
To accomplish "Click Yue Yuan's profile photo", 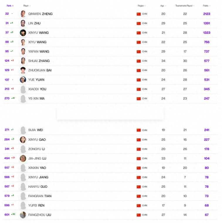I will point(23,80).
